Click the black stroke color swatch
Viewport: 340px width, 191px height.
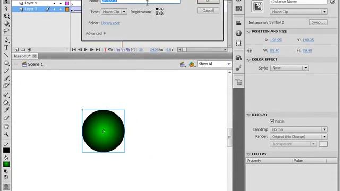coord(6,150)
